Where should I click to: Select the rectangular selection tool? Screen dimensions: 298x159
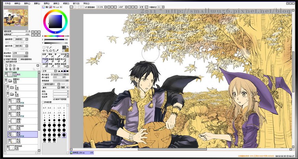[44, 47]
